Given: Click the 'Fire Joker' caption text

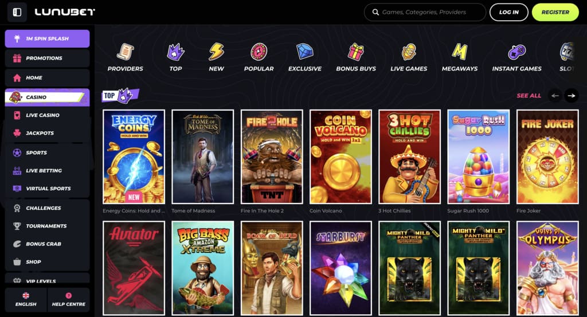Looking at the screenshot, I should coord(528,211).
